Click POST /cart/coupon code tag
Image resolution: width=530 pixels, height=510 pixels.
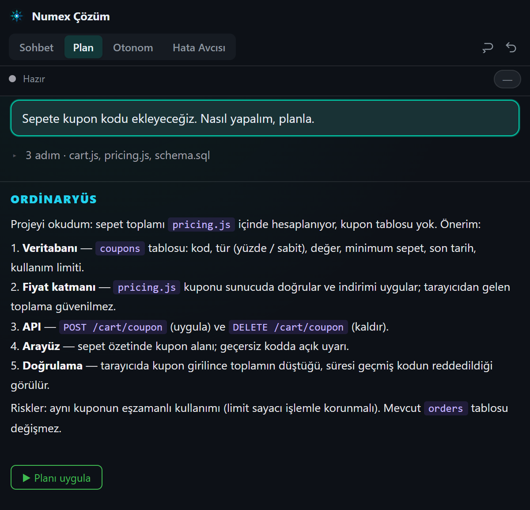coord(113,327)
